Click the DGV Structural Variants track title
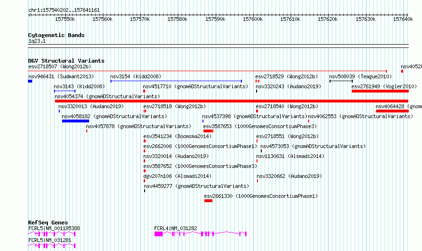Viewport: 422px width, 251px height. (x=66, y=61)
